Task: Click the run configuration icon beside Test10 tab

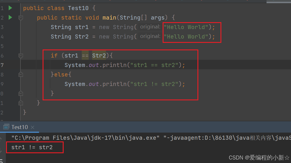Action: [x=6, y=127]
